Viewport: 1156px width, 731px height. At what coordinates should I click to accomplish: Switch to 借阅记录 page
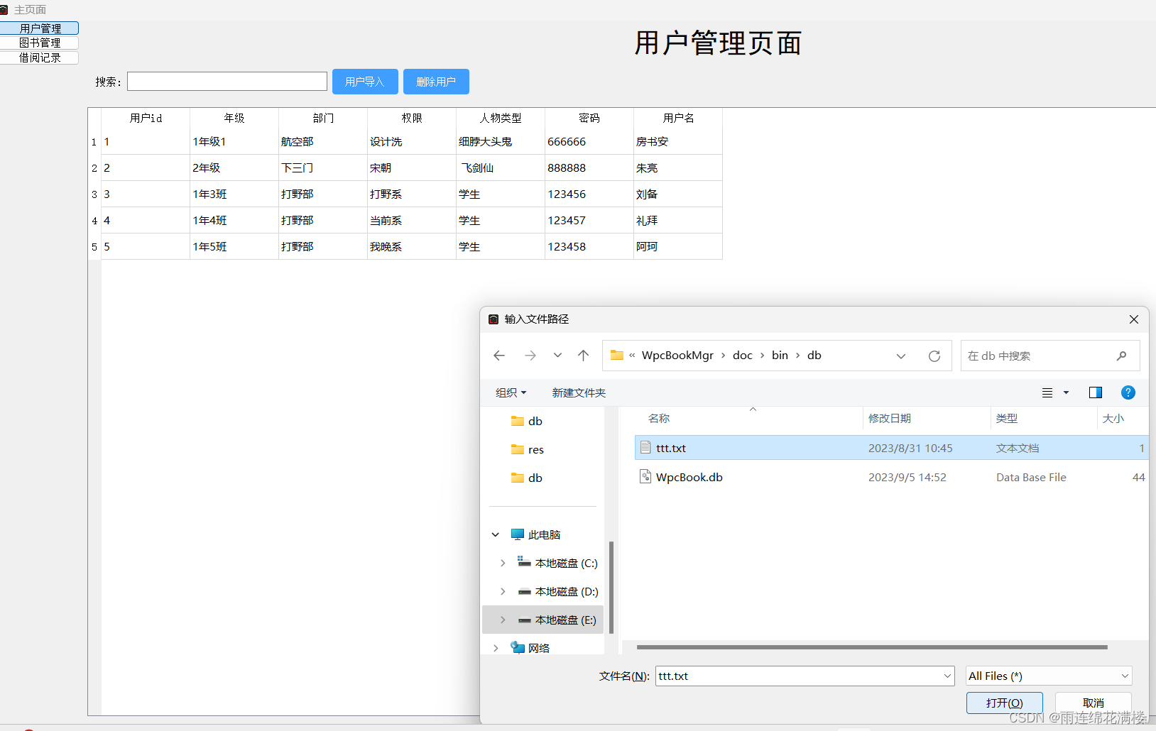point(40,57)
